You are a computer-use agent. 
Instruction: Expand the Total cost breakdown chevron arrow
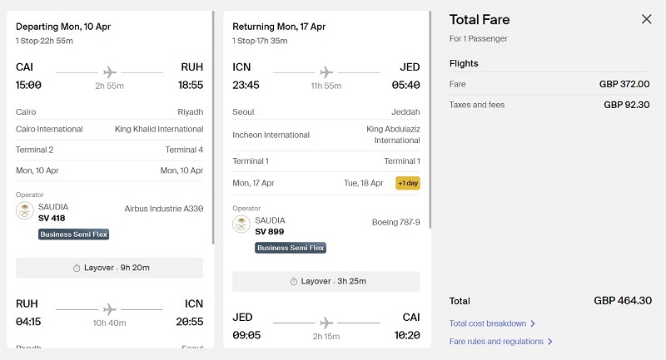533,323
